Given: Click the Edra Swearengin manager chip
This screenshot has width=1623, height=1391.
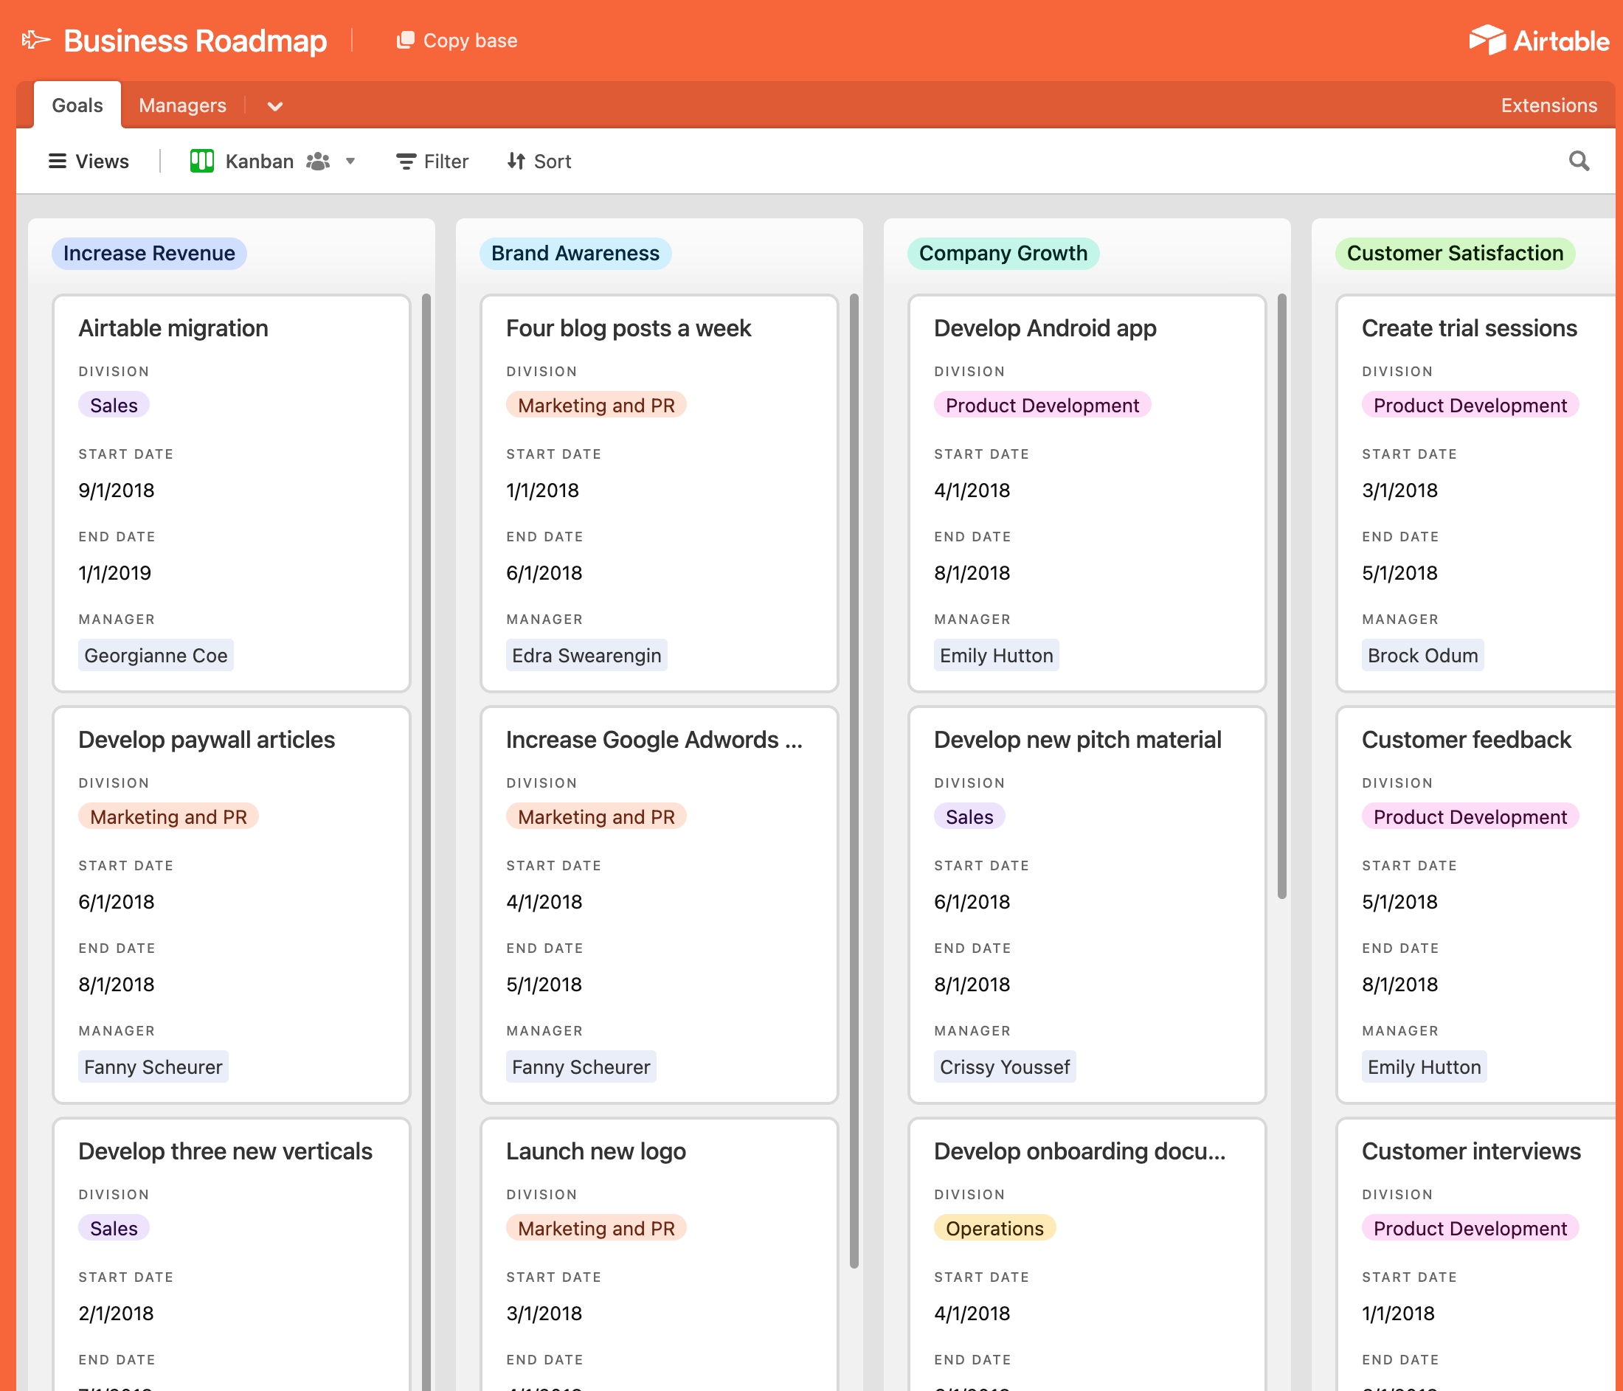Looking at the screenshot, I should point(586,655).
